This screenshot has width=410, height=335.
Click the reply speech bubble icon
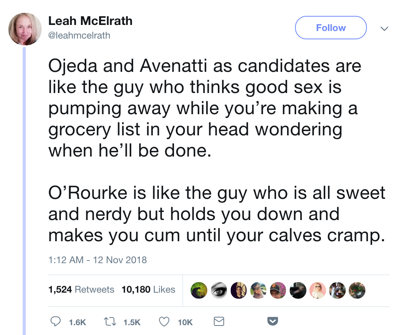pos(56,321)
